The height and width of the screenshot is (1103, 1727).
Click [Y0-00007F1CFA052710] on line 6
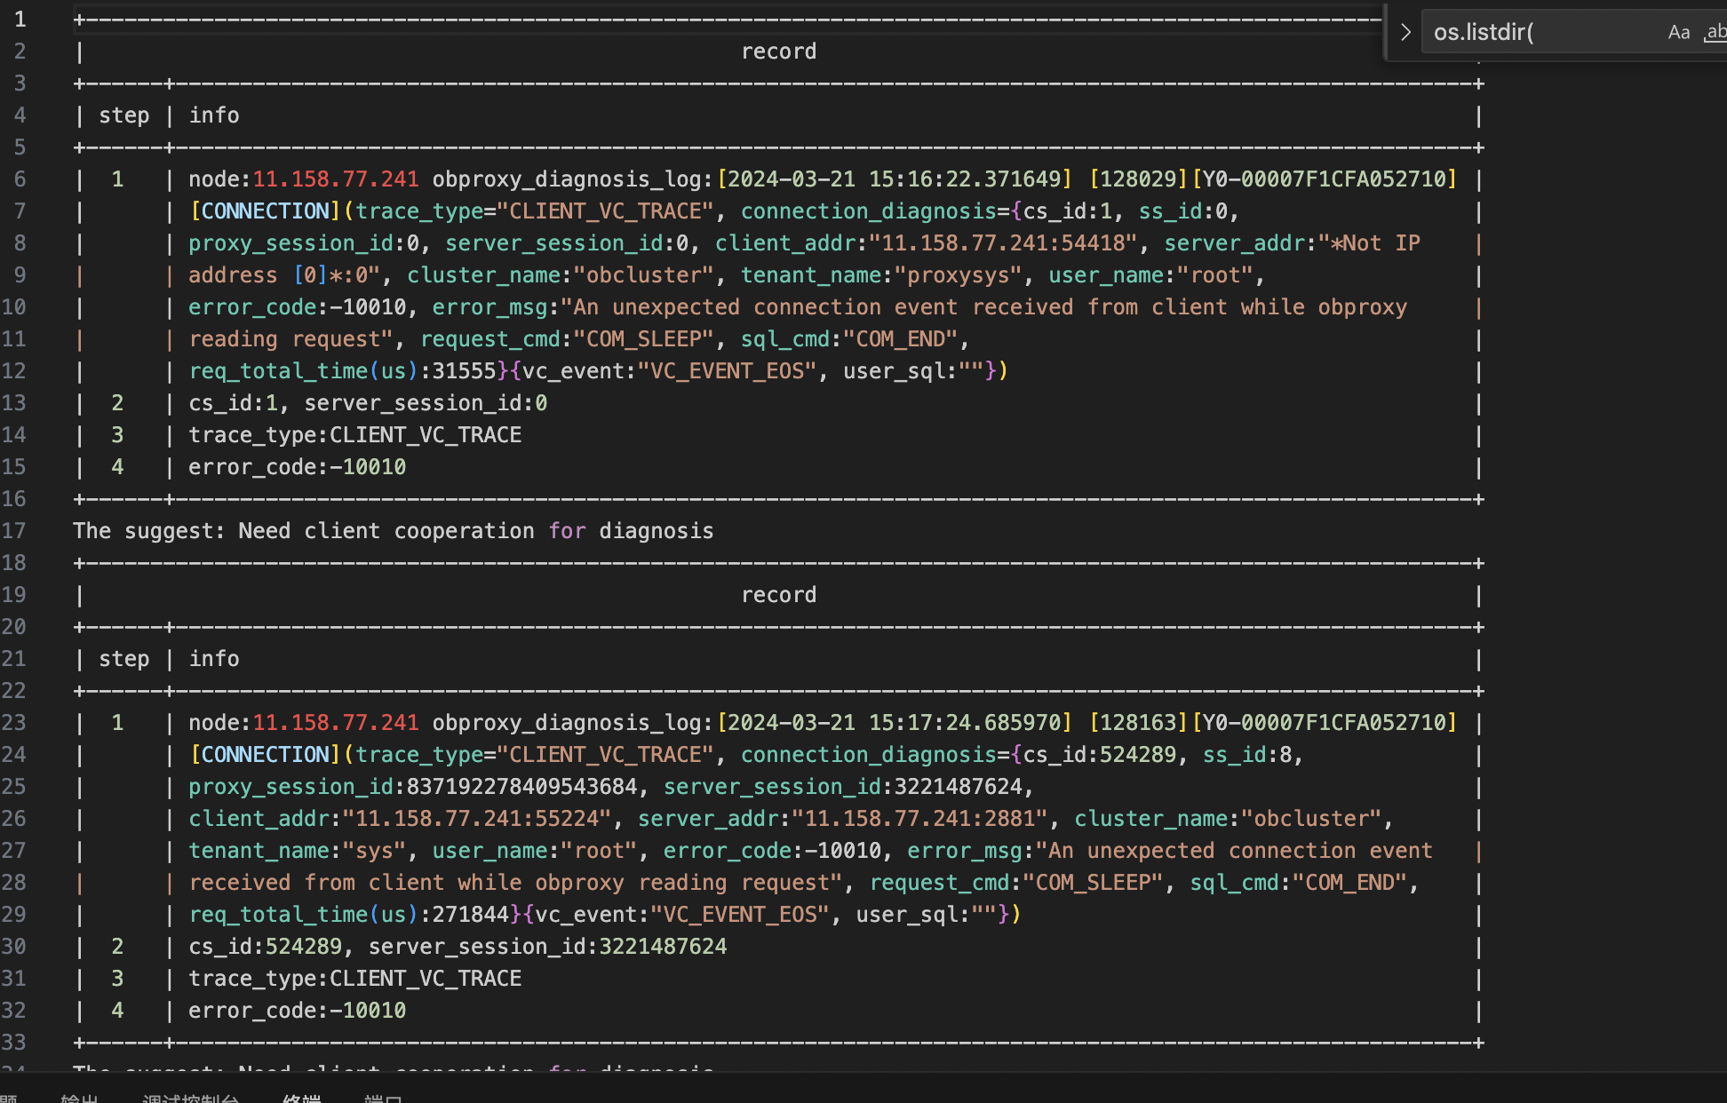pos(1325,179)
